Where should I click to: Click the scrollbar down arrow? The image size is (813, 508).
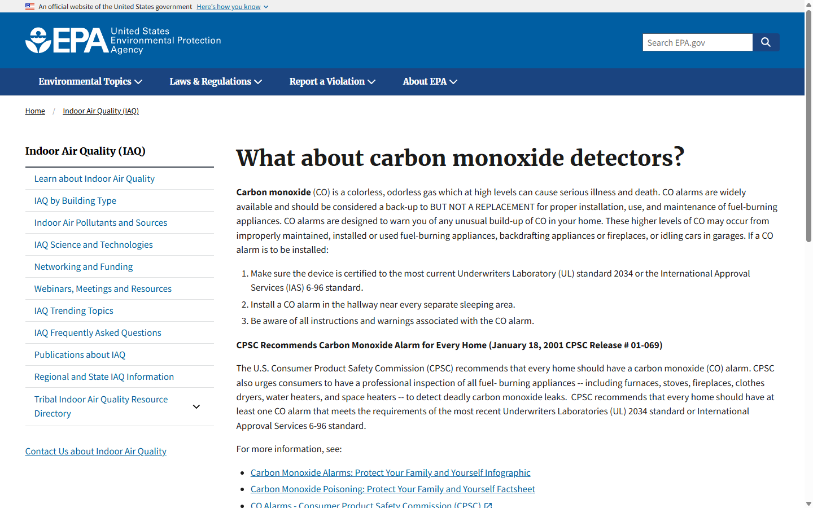tap(808, 503)
